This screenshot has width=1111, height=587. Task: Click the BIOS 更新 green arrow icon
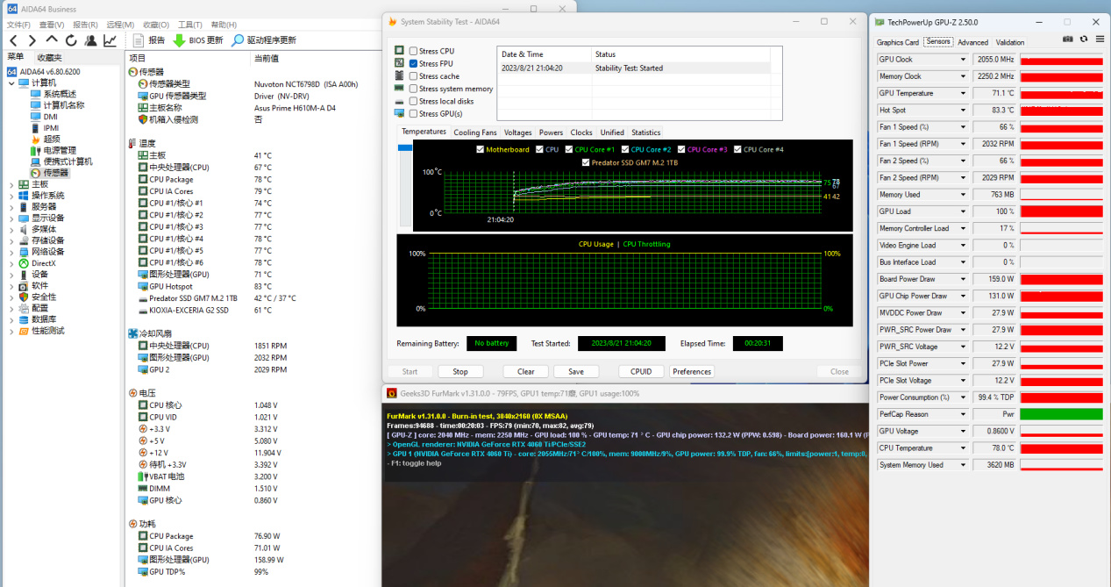pyautogui.click(x=179, y=40)
